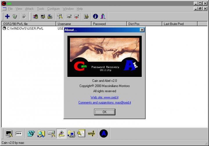
Task: Click the single monitor with gear icon
Action: (43, 17)
